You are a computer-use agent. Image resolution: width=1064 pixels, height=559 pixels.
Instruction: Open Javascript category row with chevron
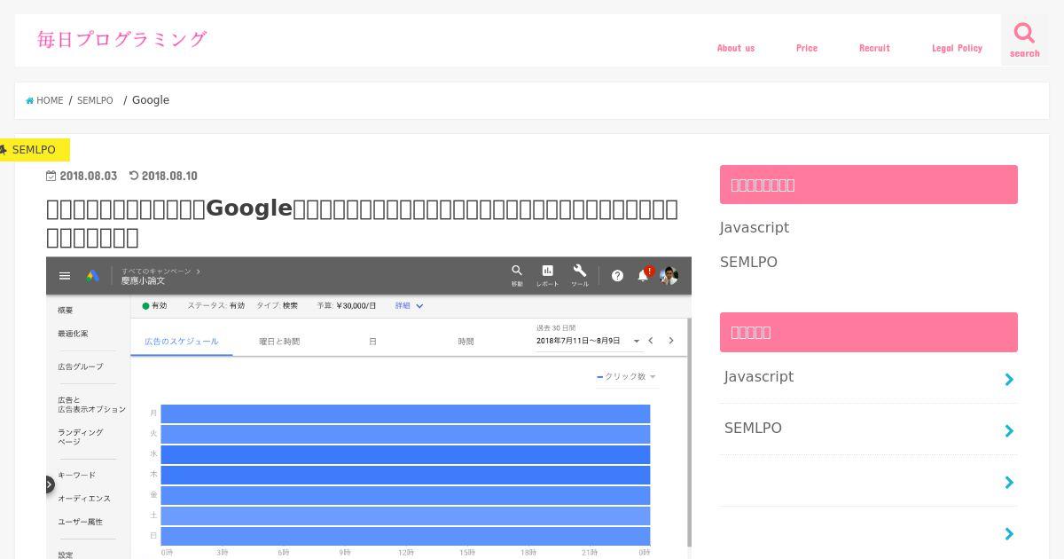[869, 378]
